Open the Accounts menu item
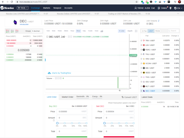Image resolution: width=184 pixels, height=138 pixels. coord(68,8)
